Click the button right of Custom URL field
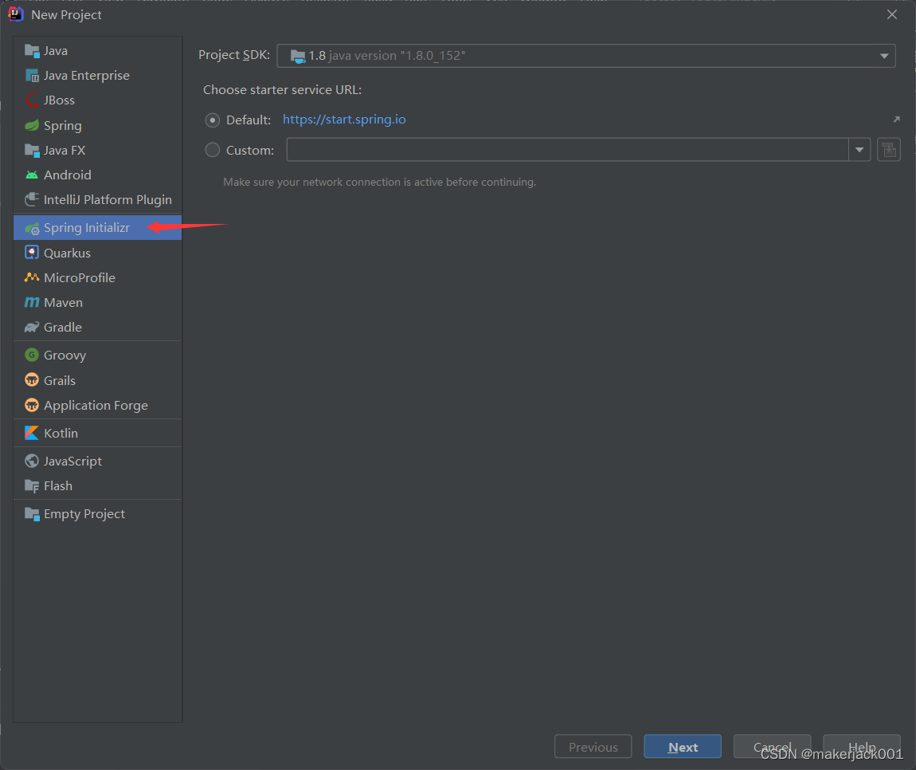 (888, 150)
